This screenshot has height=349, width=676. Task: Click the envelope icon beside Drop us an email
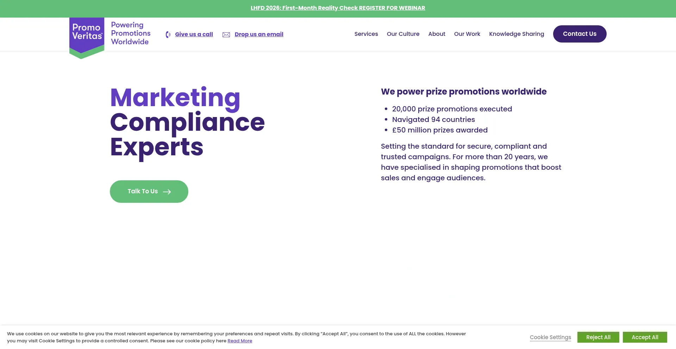[226, 34]
